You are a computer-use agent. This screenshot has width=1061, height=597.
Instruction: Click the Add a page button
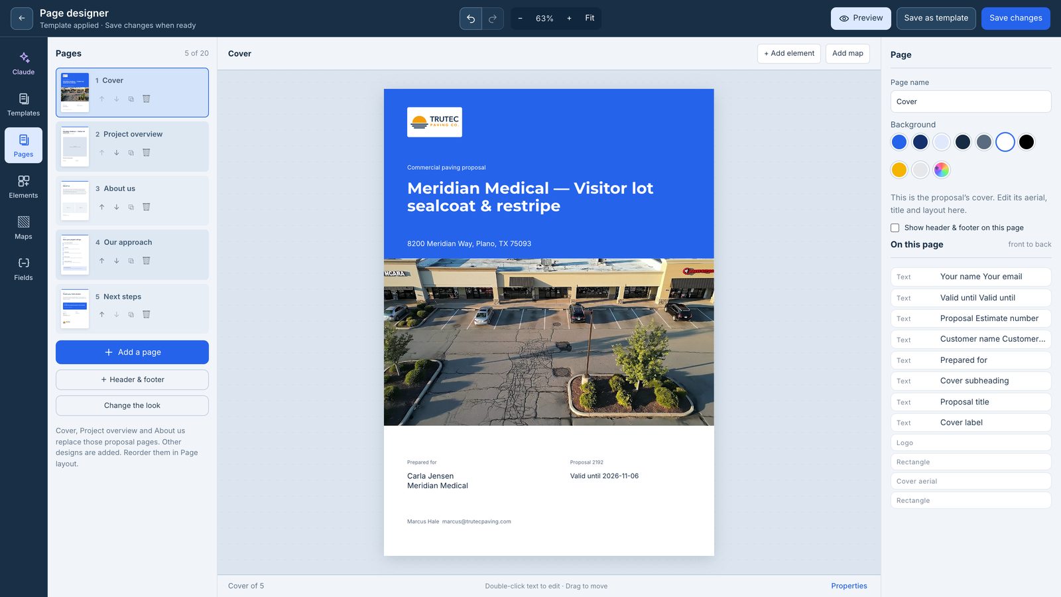[132, 352]
